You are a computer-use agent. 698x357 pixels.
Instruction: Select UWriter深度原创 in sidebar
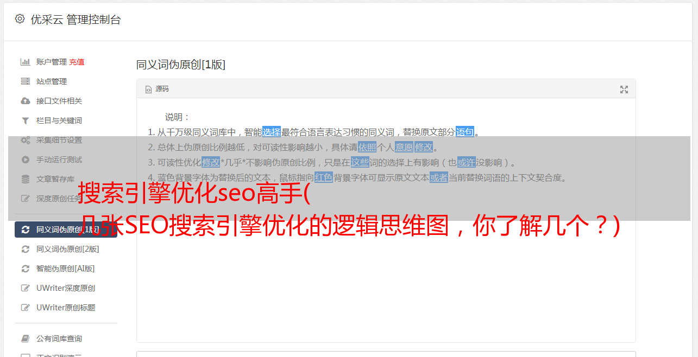66,288
